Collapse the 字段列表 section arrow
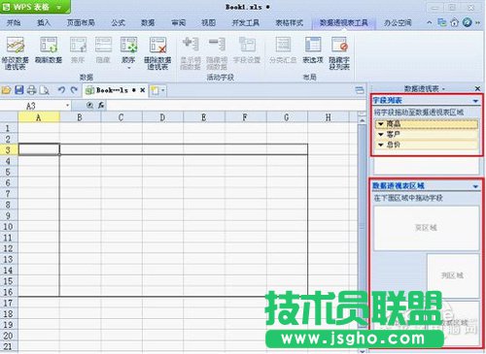 click(x=475, y=101)
